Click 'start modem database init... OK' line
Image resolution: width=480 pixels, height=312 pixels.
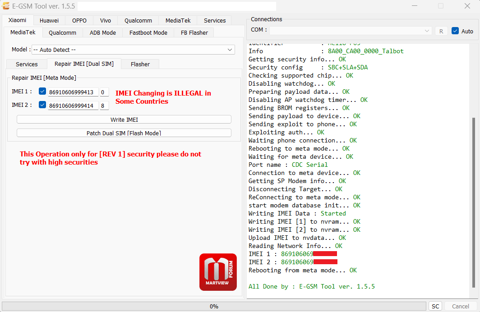(305, 205)
